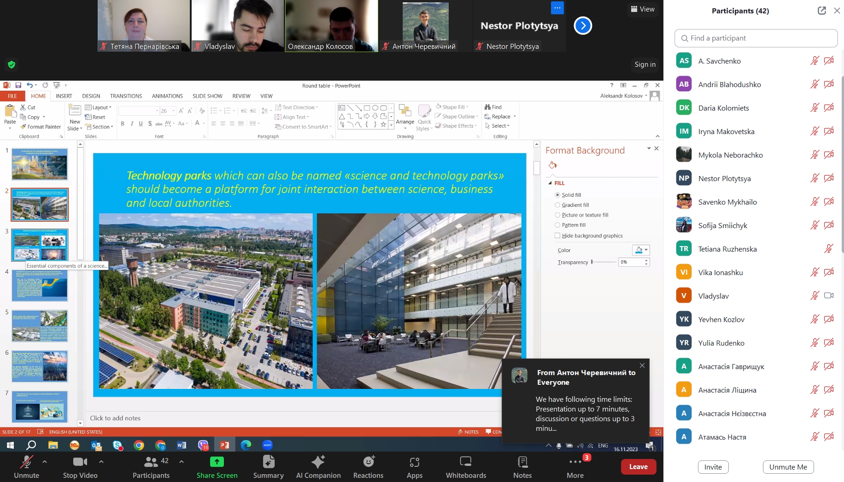Open Whiteboards

coord(466,467)
